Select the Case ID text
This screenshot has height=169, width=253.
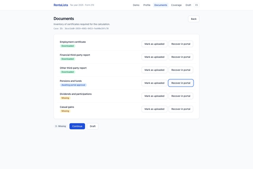click(x=81, y=28)
